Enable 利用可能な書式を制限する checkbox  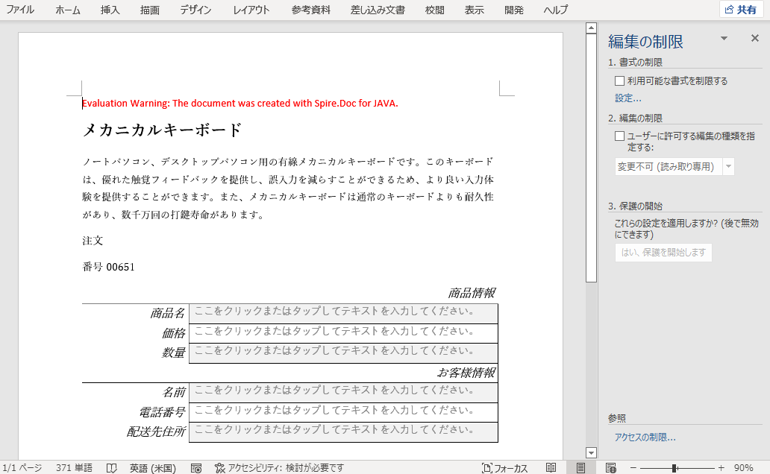[619, 80]
